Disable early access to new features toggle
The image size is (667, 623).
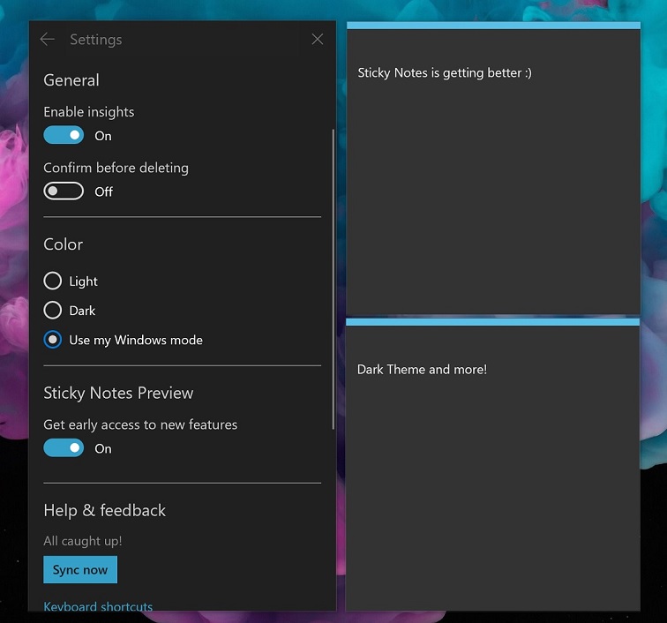pos(64,448)
